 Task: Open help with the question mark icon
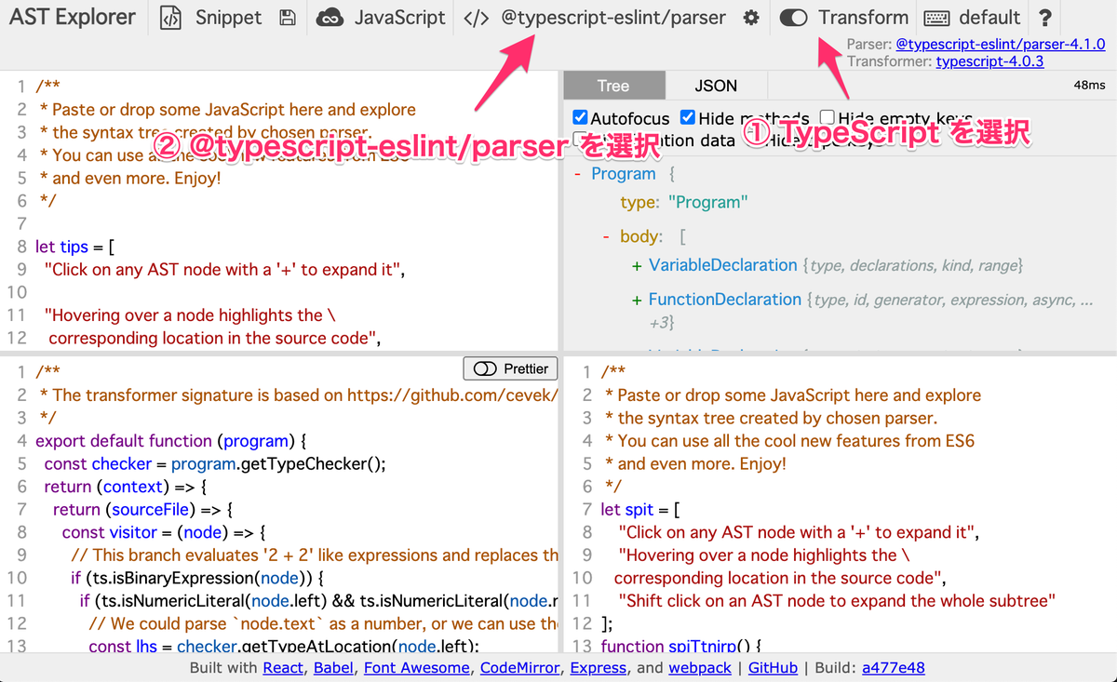click(1045, 18)
